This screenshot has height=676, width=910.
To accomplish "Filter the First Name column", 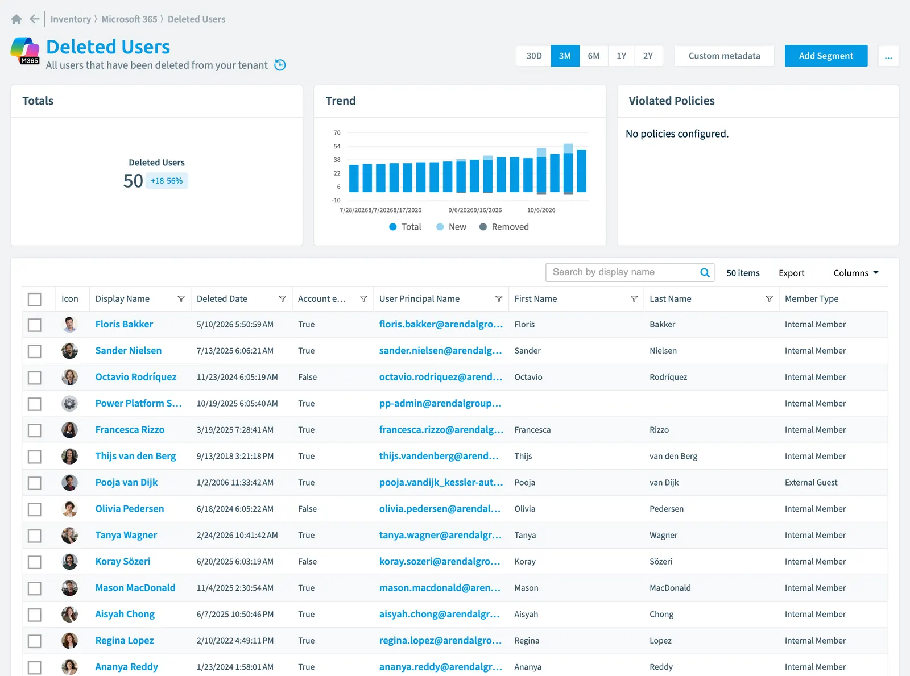I will pyautogui.click(x=634, y=299).
